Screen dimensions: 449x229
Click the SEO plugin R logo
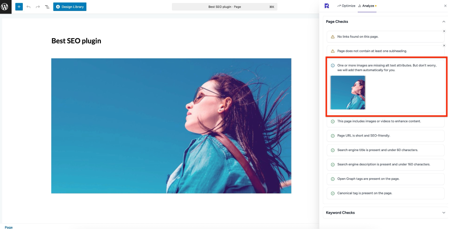coord(327,6)
